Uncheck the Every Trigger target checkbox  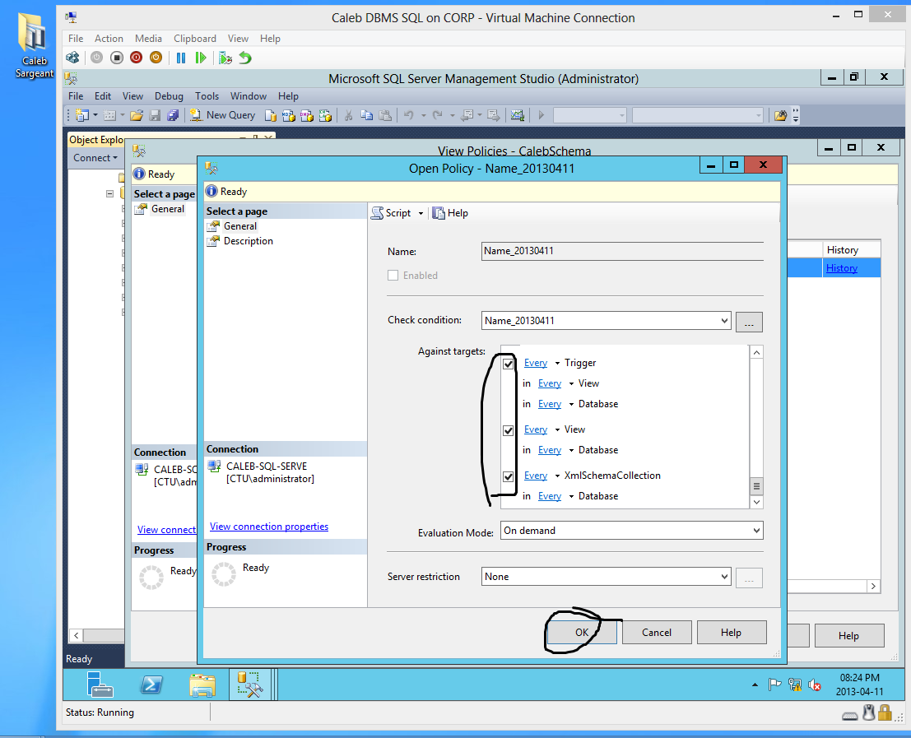coord(509,364)
